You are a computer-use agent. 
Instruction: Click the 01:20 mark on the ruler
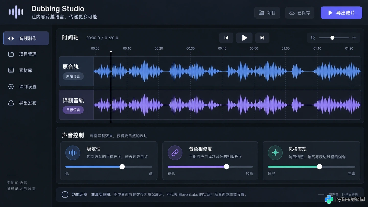coord(349,48)
